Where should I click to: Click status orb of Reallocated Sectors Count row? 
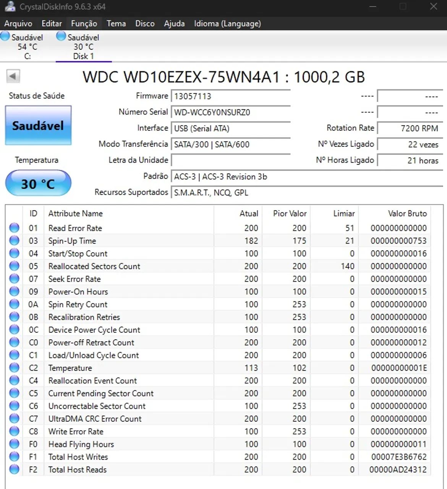pos(14,266)
